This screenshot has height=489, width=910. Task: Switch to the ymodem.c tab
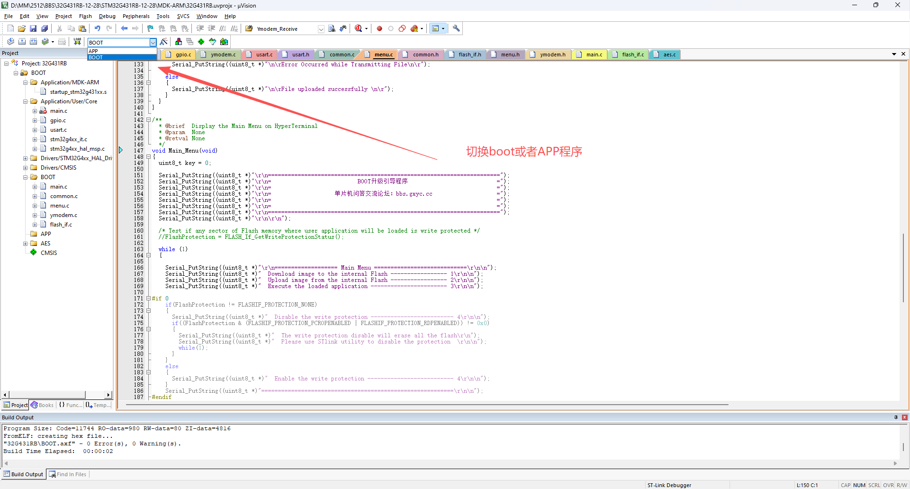point(223,54)
